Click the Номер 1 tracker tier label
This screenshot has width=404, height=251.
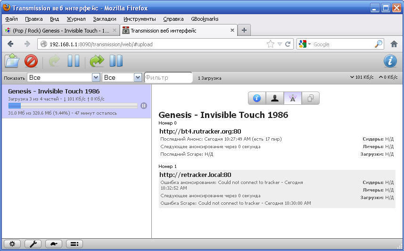coord(167,167)
